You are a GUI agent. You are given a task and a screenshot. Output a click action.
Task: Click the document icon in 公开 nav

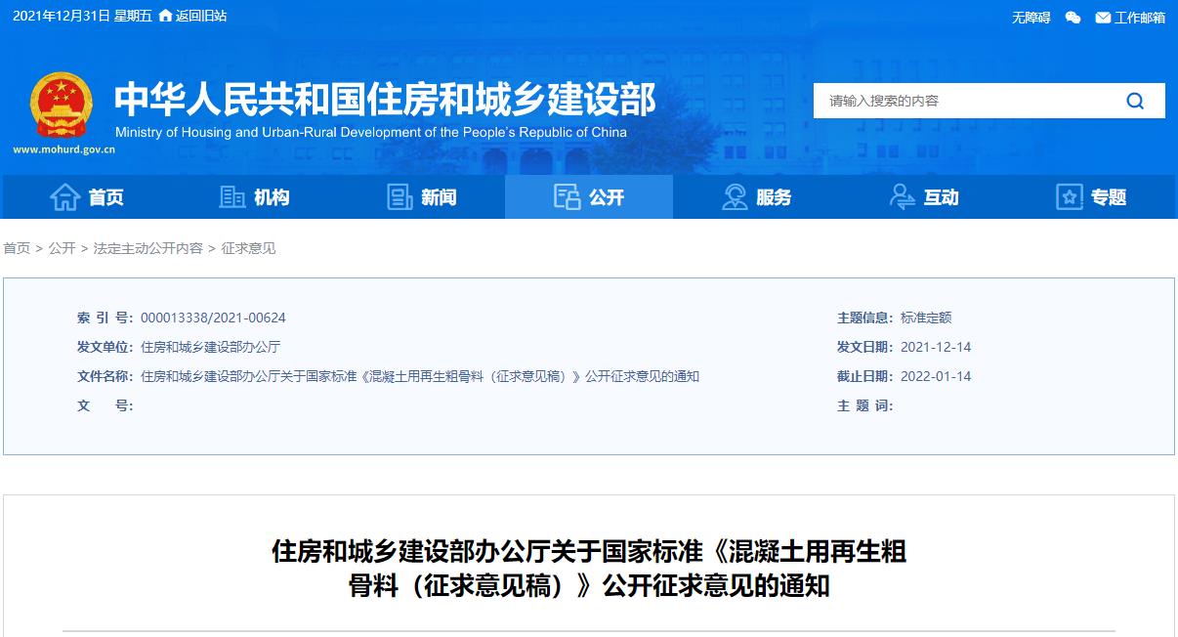[x=567, y=197]
